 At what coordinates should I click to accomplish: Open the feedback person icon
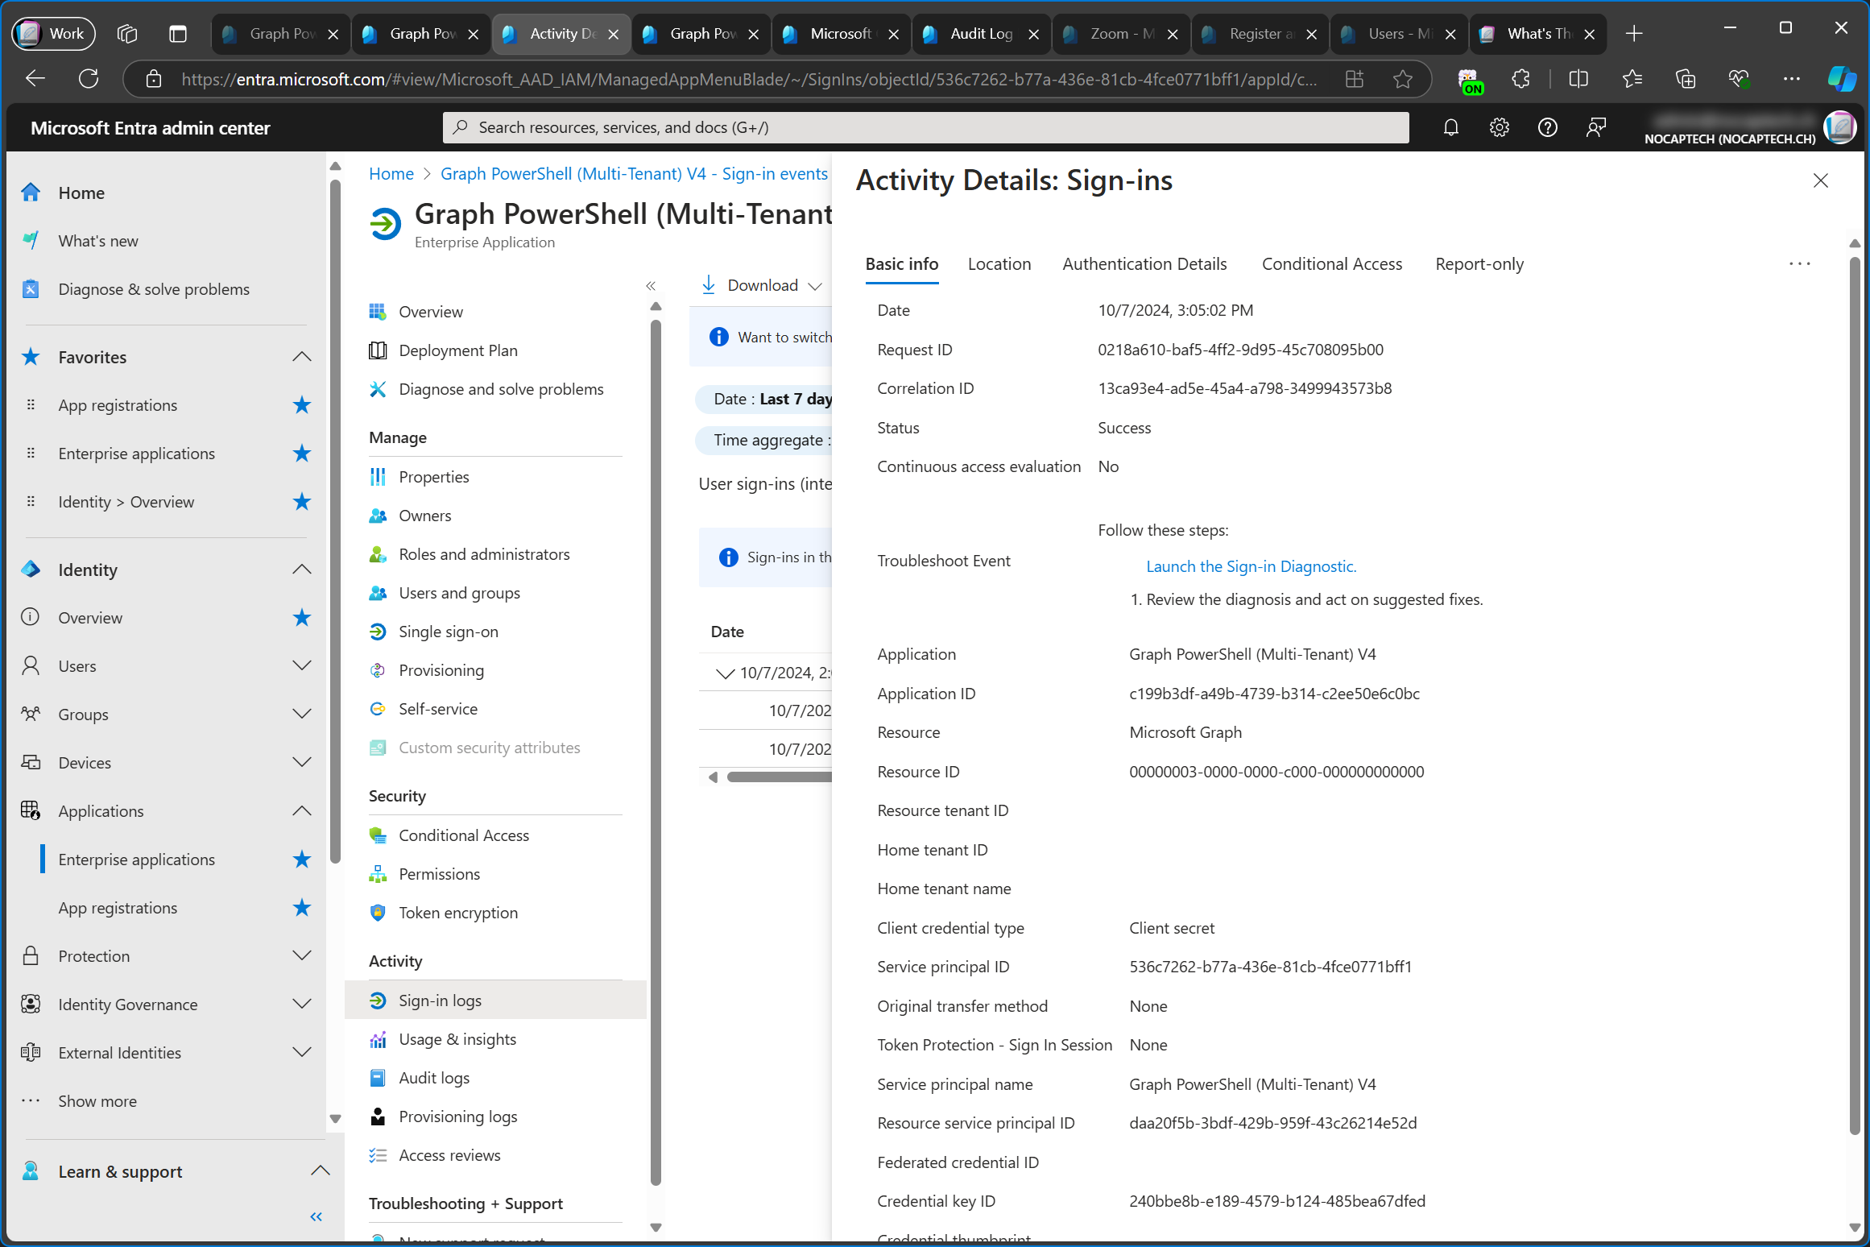click(x=1595, y=127)
